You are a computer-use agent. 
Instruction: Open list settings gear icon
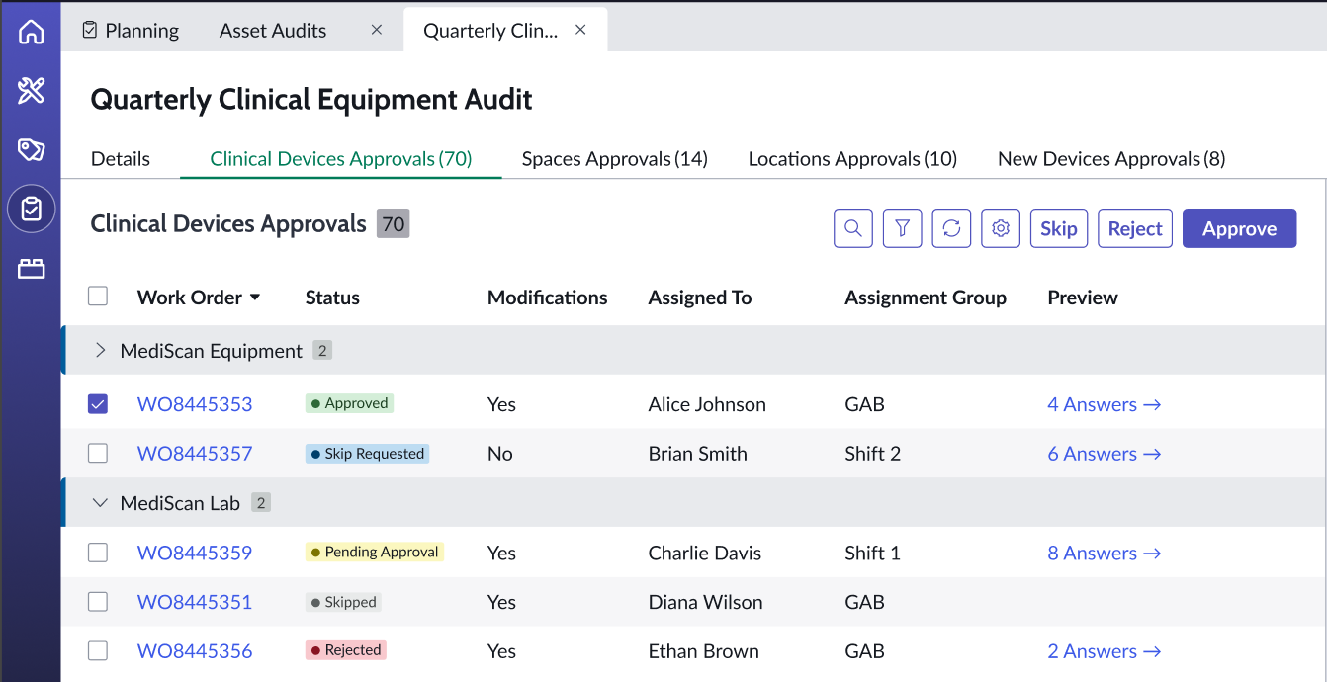[1001, 228]
